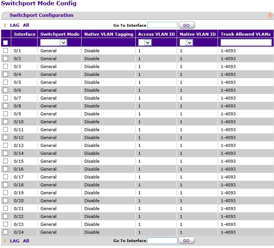
Task: Click the Interface column header
Action: [x=24, y=34]
